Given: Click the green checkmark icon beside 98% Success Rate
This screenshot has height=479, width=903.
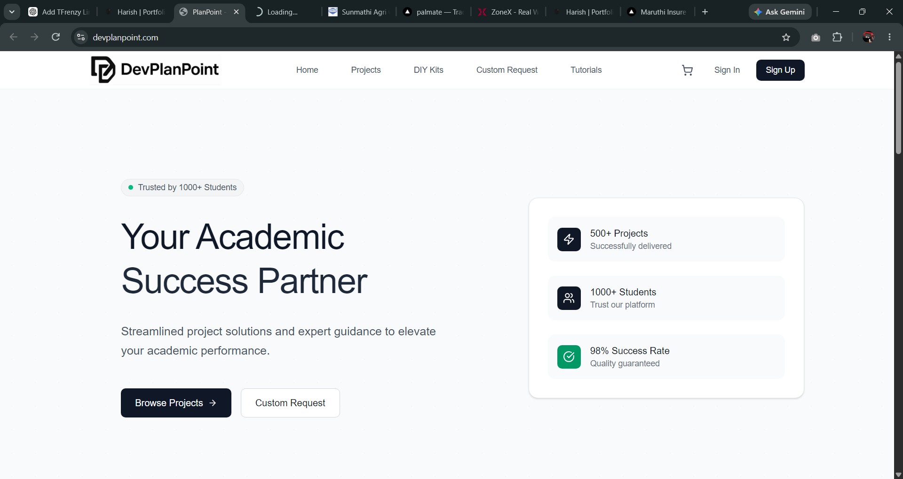Looking at the screenshot, I should click(x=569, y=357).
